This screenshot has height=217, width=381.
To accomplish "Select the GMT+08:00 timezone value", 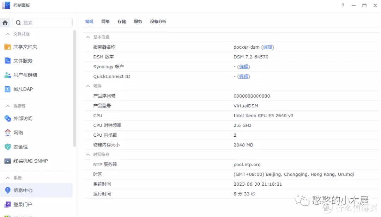I will click(x=294, y=174).
